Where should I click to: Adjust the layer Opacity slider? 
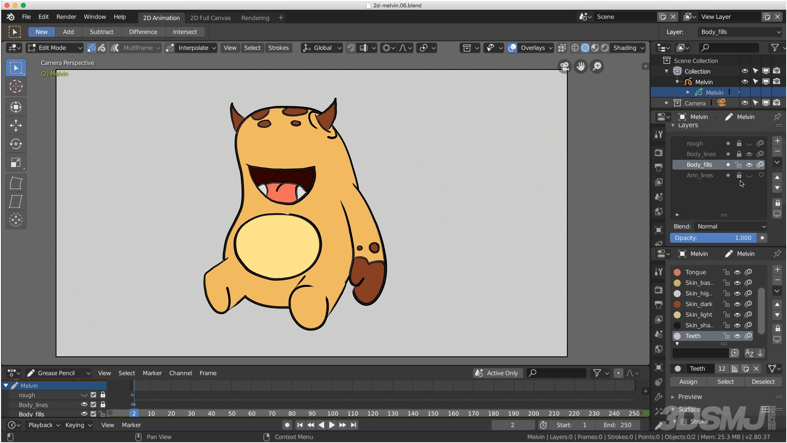[713, 238]
